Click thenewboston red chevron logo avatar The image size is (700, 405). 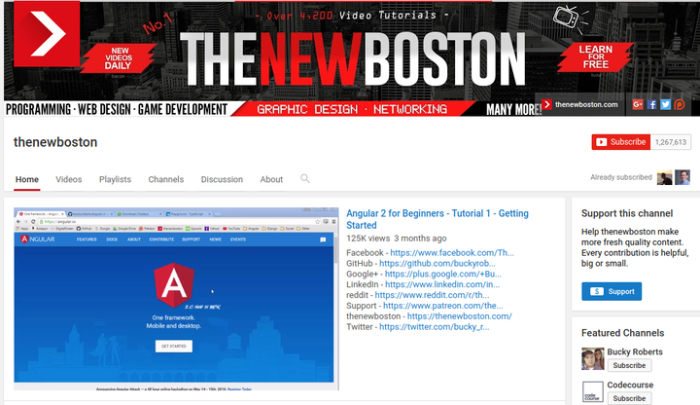click(x=47, y=34)
